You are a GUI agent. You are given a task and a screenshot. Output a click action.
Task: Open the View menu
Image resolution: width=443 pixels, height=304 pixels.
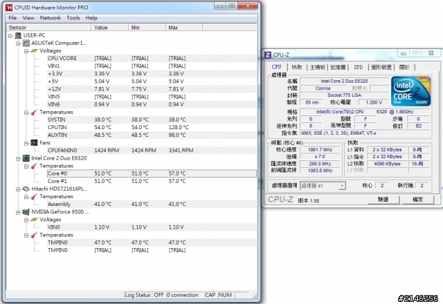(x=28, y=18)
